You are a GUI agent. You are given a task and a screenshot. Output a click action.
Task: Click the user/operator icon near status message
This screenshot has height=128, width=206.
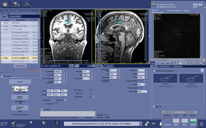point(147,123)
